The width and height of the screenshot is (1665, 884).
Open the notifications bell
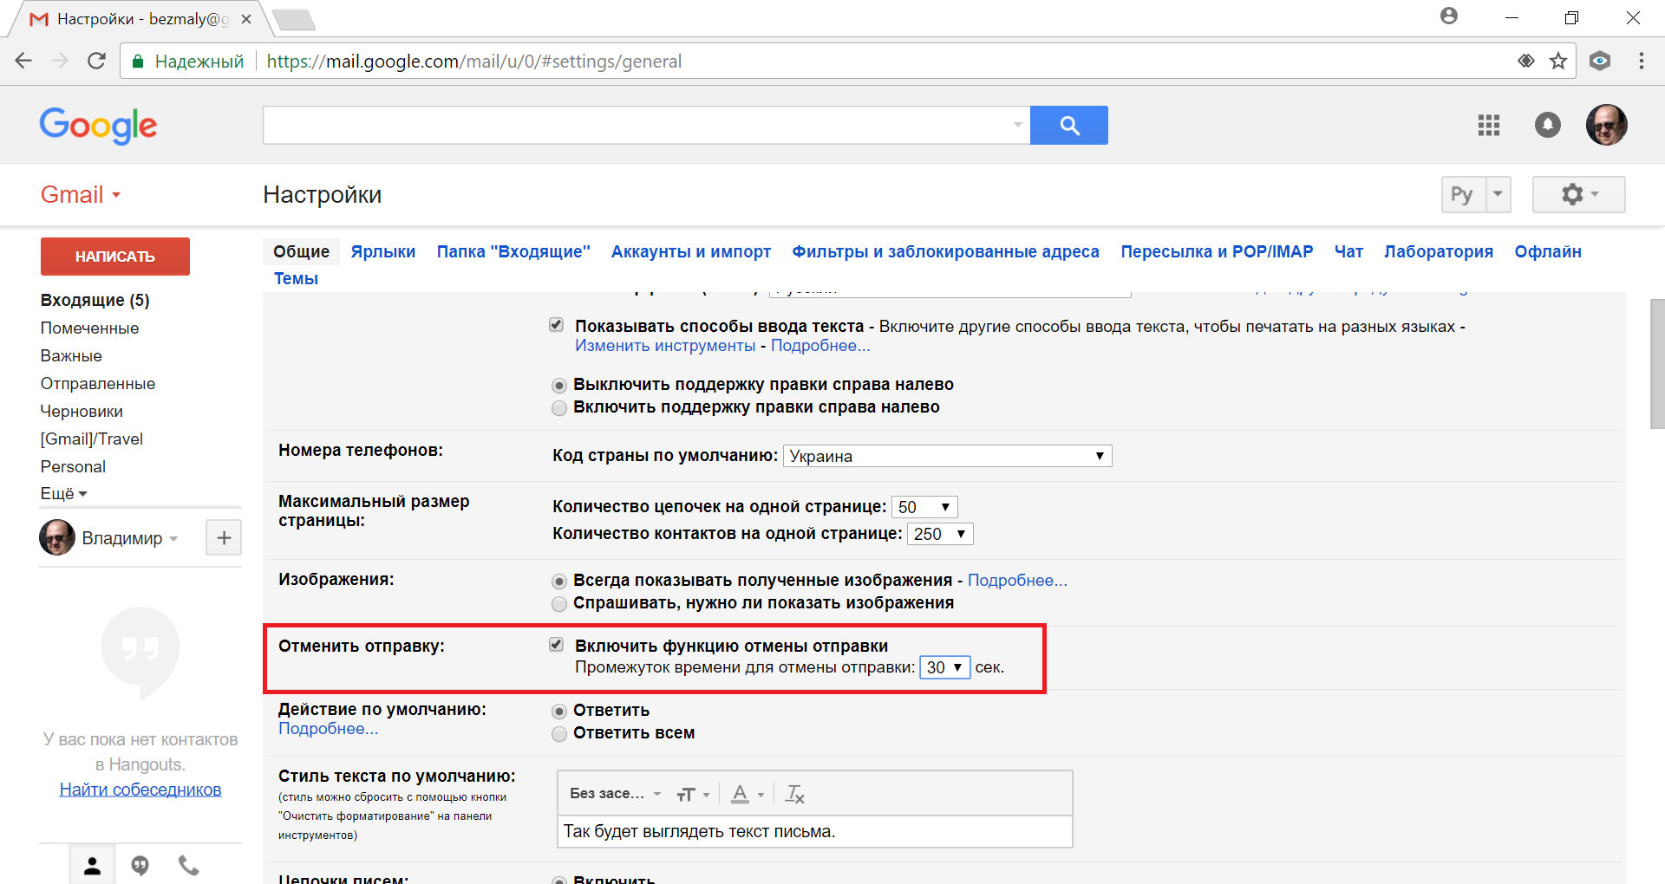(1548, 126)
